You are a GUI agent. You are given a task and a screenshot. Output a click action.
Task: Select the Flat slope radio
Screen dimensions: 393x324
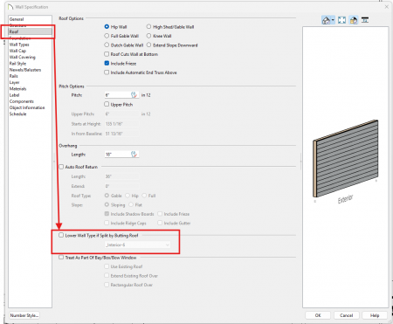pyautogui.click(x=131, y=204)
